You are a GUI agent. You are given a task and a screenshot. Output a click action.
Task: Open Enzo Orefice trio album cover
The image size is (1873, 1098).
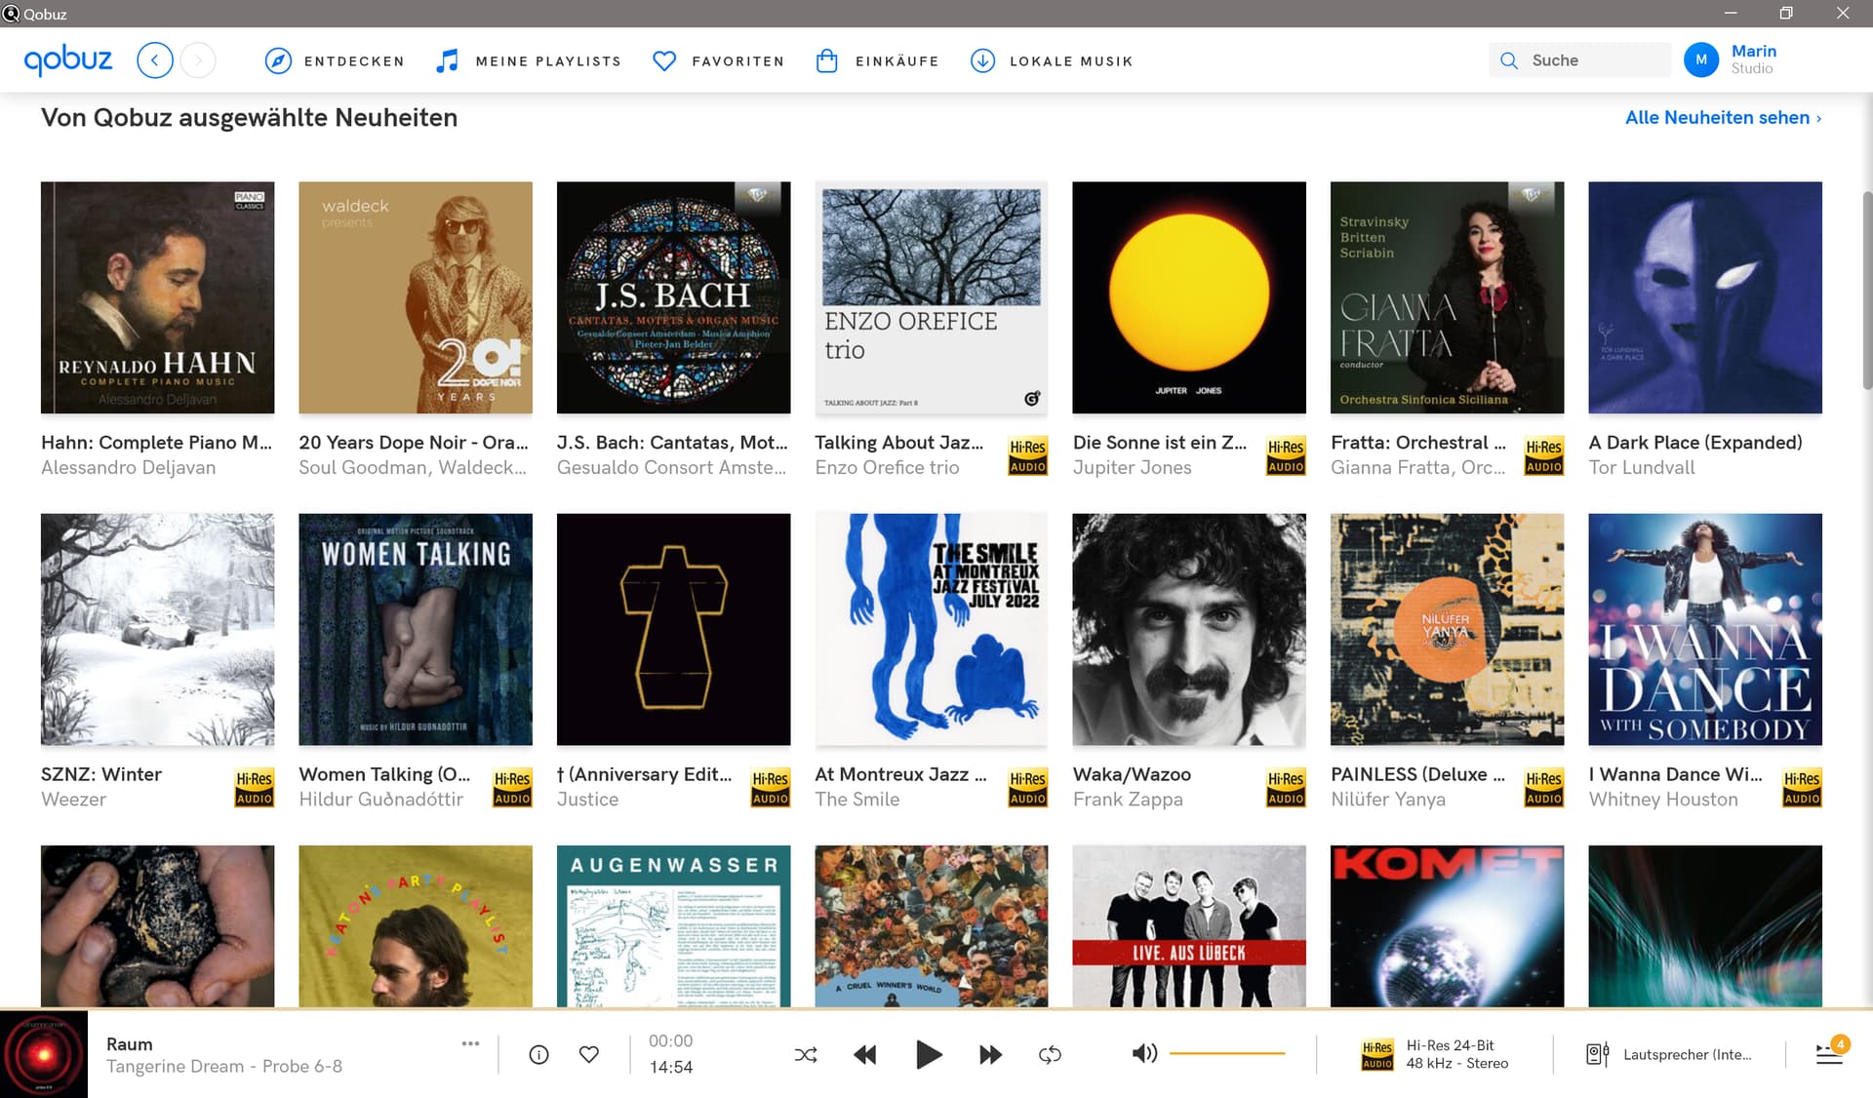(932, 297)
